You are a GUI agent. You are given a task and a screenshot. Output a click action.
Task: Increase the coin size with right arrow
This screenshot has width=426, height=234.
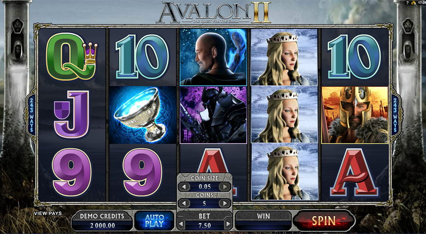pos(225,187)
